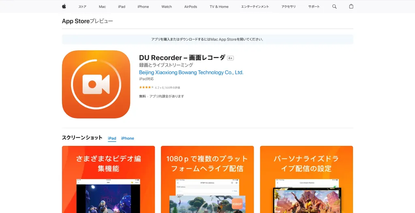The height and width of the screenshot is (213, 415).
Task: Click the スクリーンショット section heading
Action: pyautogui.click(x=82, y=137)
